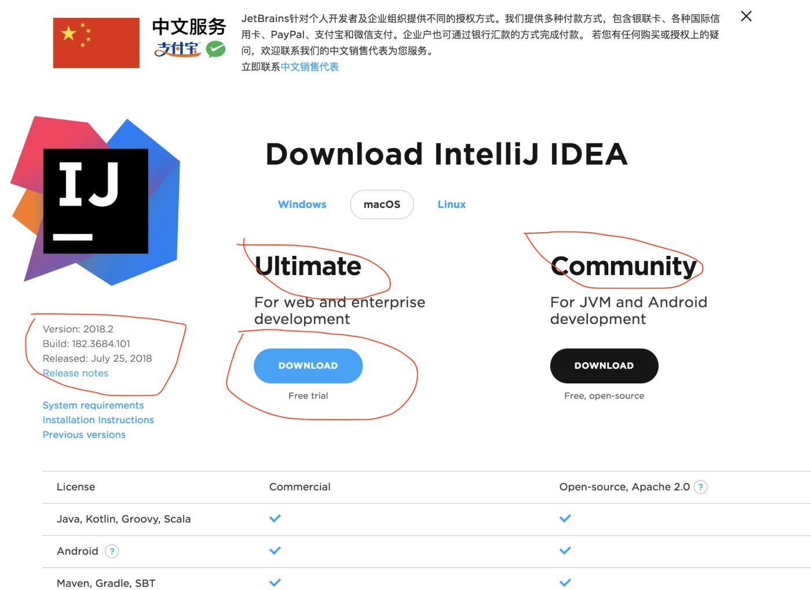Click the Community heading
This screenshot has width=811, height=590.
click(x=623, y=266)
